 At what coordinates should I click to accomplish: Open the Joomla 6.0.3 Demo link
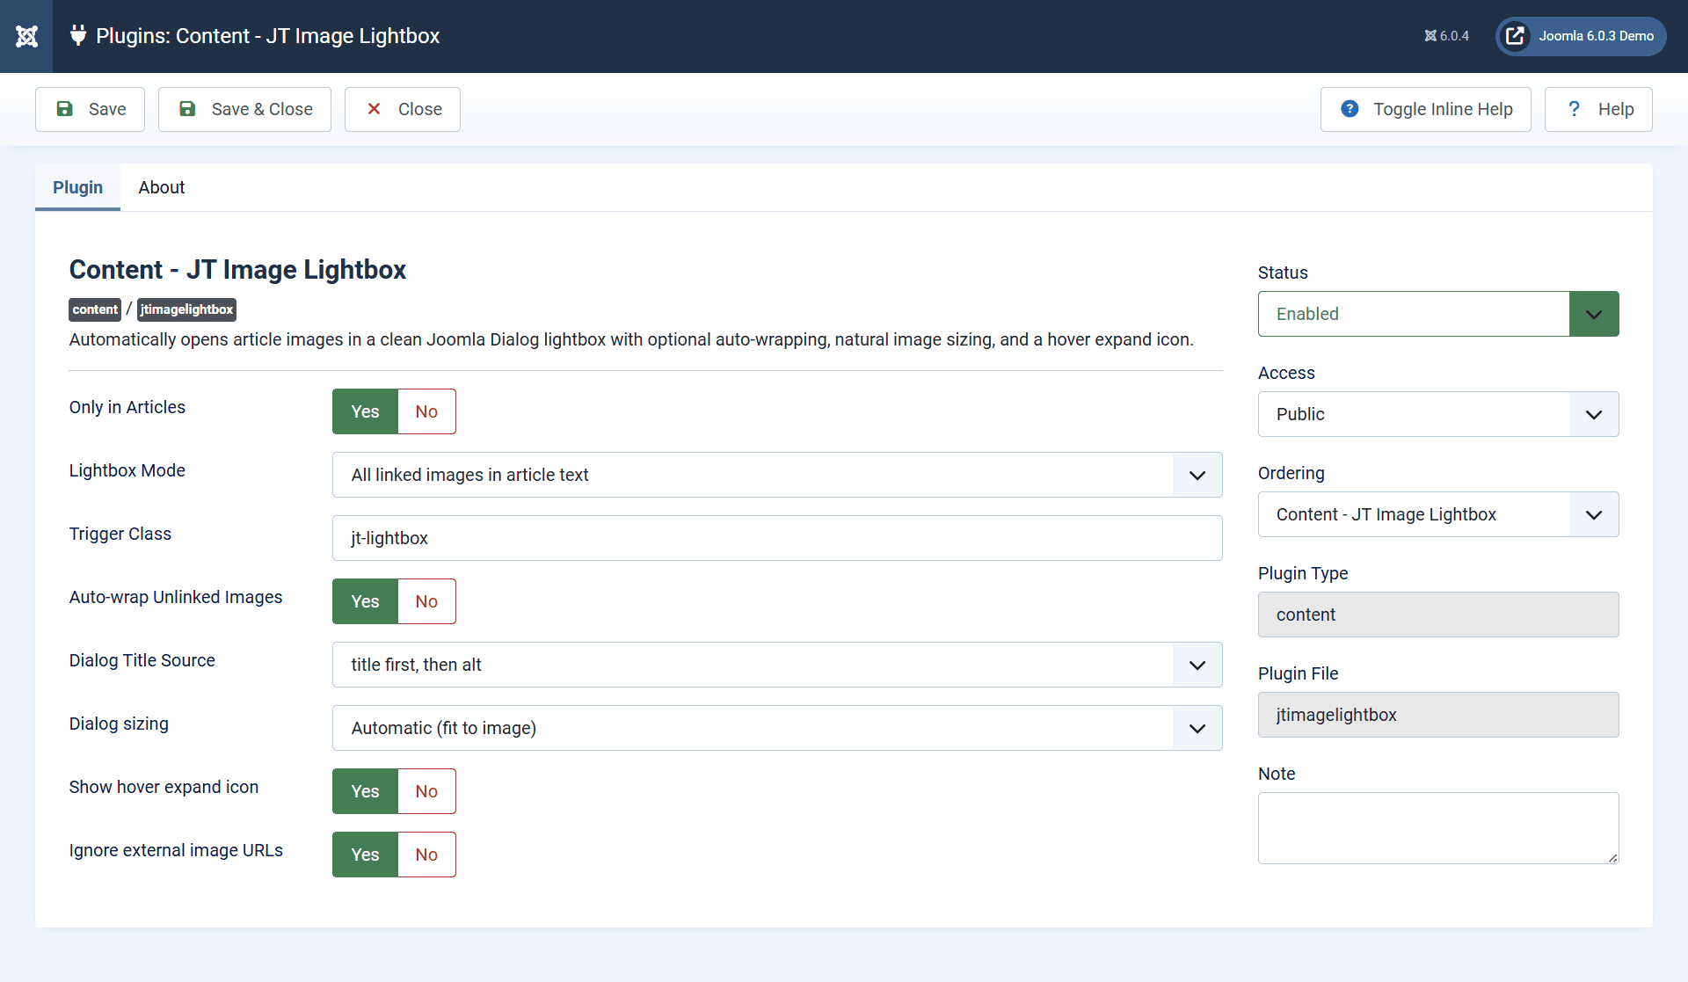pos(1596,36)
